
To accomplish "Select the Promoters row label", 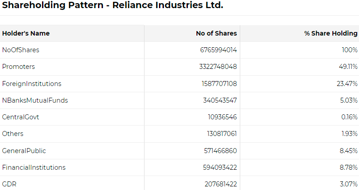I will point(19,67).
